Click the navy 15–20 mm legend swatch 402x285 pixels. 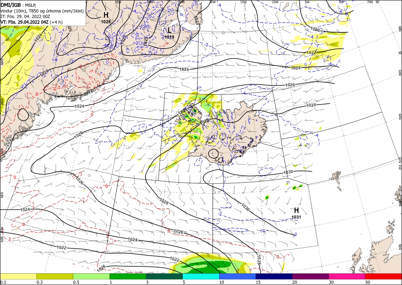point(274,276)
